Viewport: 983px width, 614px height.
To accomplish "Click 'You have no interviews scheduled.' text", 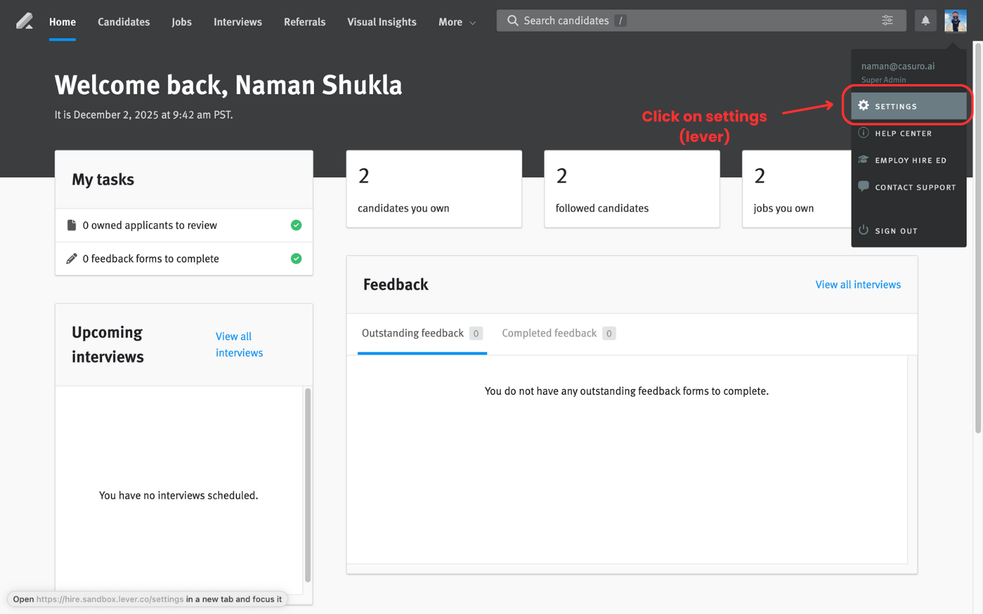I will [x=179, y=495].
